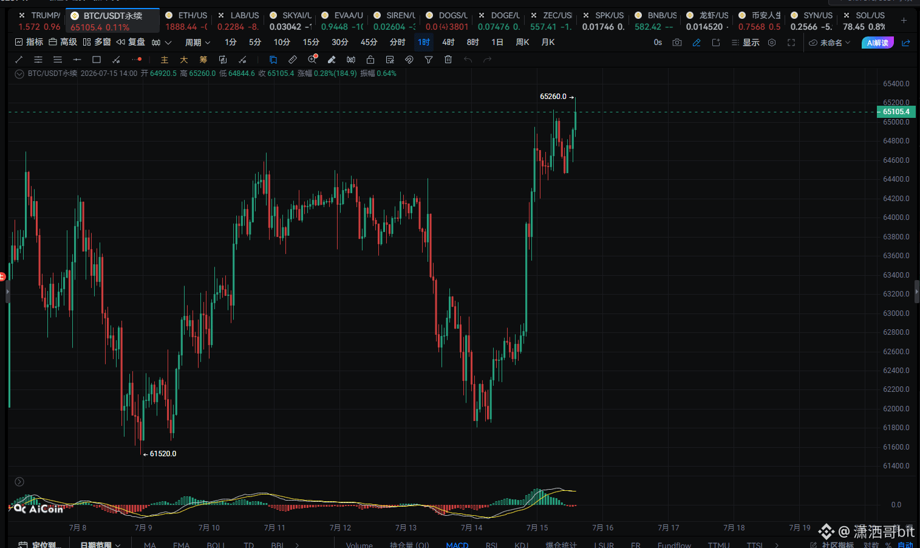Select the rectangle shape drawing tool

coord(97,60)
